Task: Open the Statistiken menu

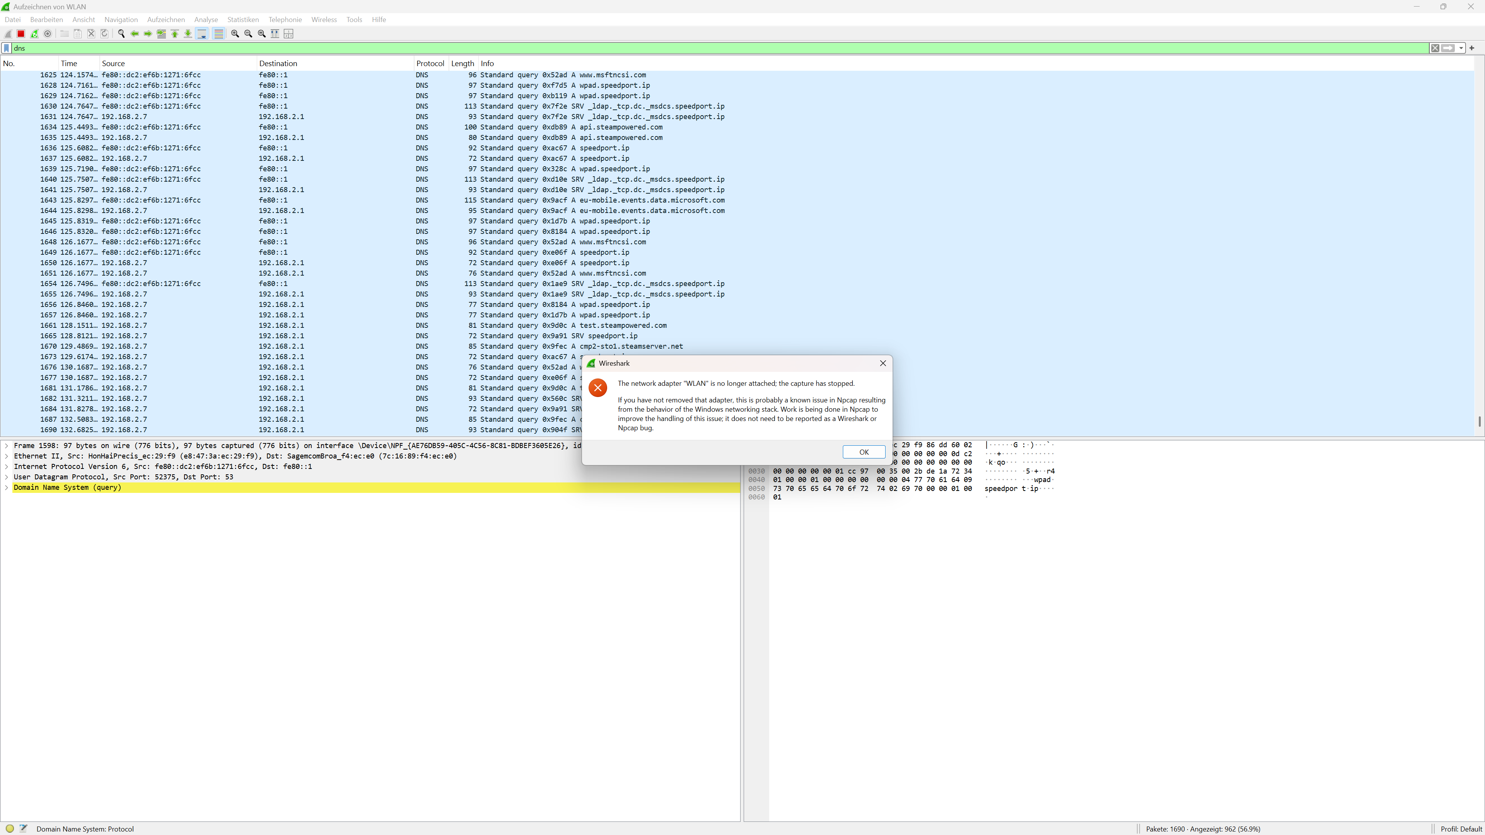Action: pyautogui.click(x=243, y=20)
